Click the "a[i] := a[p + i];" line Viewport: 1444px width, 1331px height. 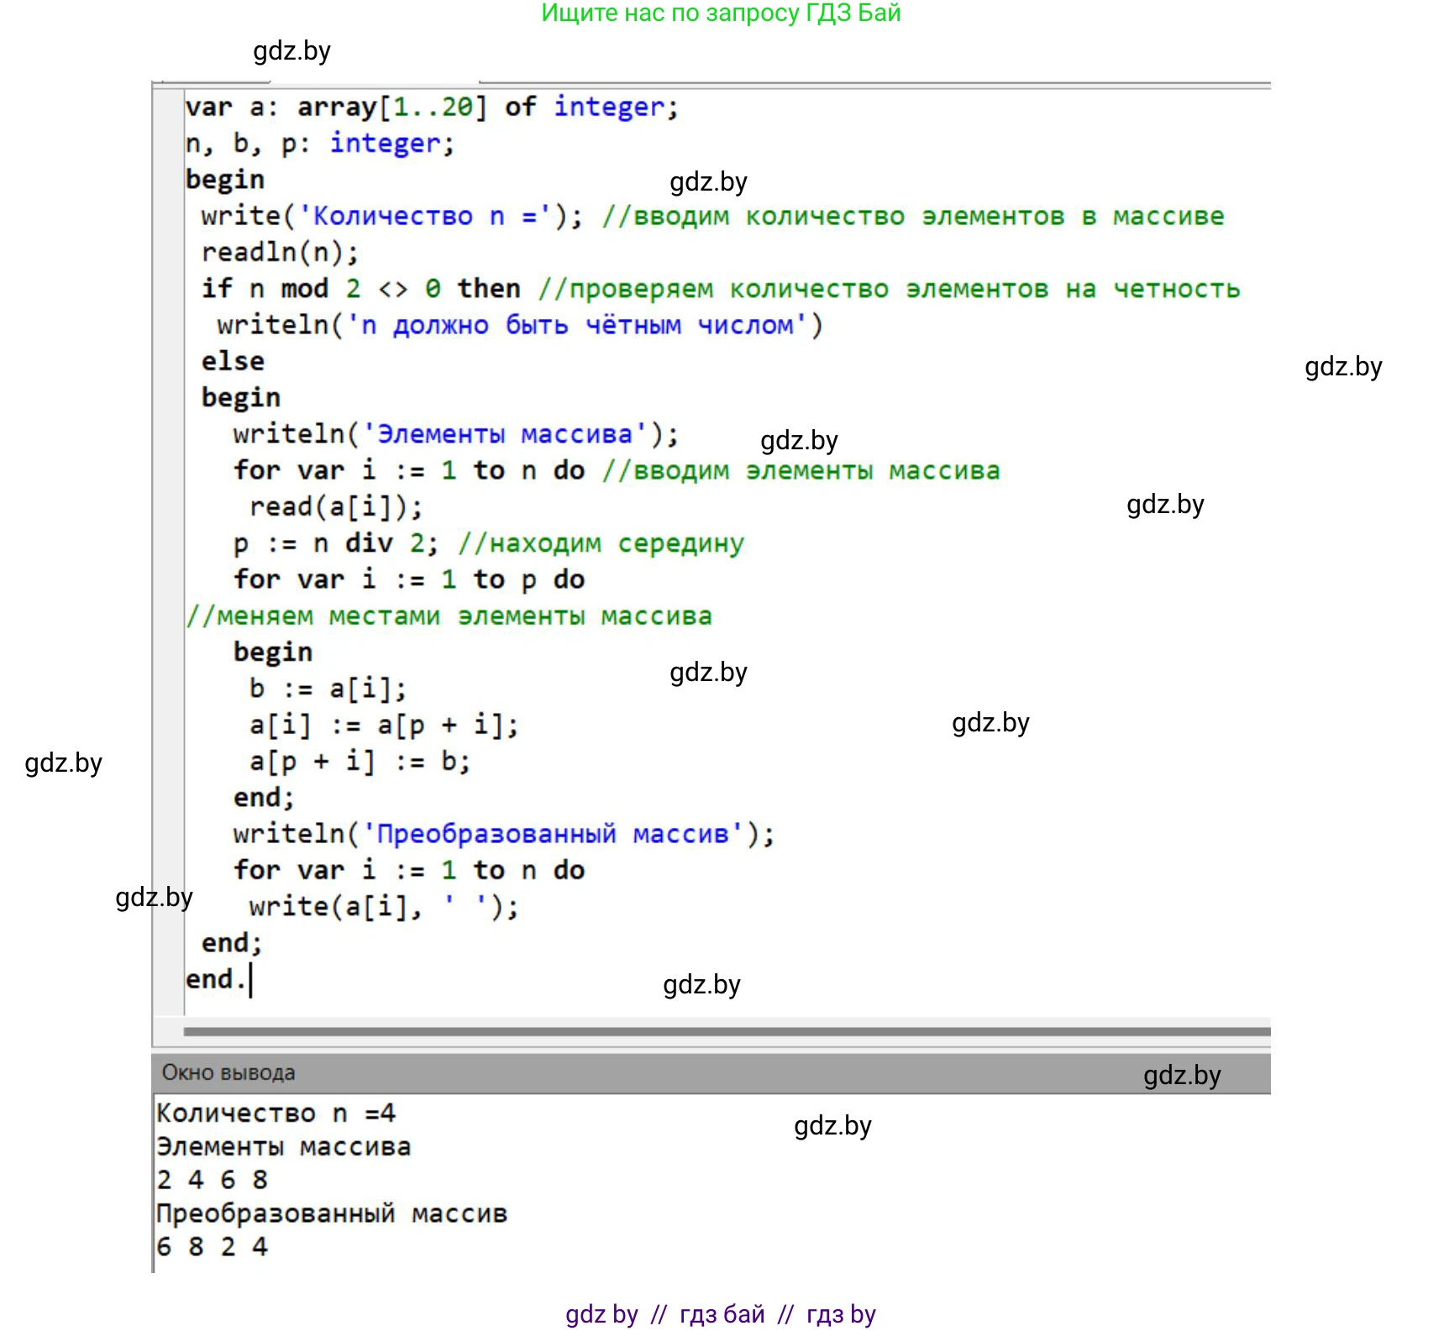(383, 725)
